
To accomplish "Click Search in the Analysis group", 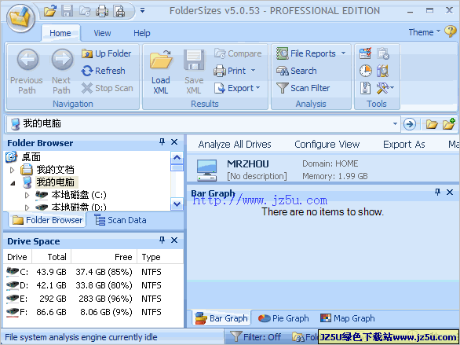I will point(297,71).
